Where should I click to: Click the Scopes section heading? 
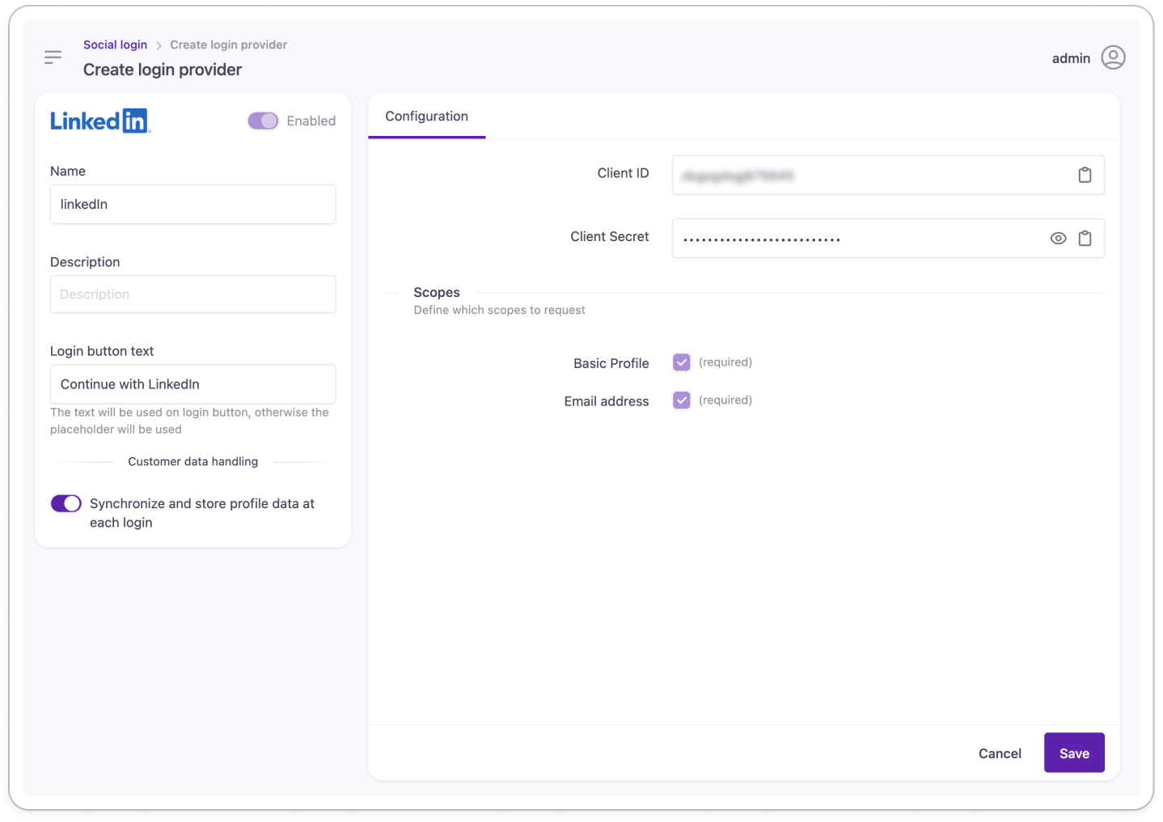click(x=437, y=292)
